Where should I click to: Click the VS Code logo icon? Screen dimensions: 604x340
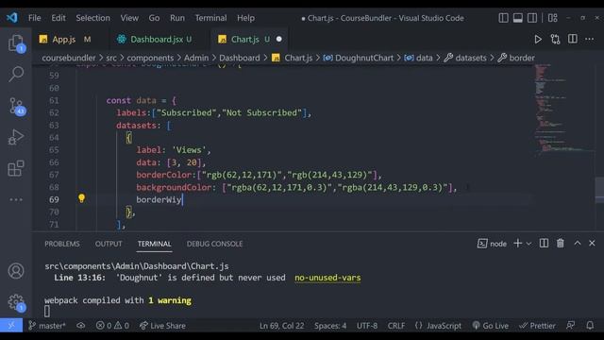(11, 18)
